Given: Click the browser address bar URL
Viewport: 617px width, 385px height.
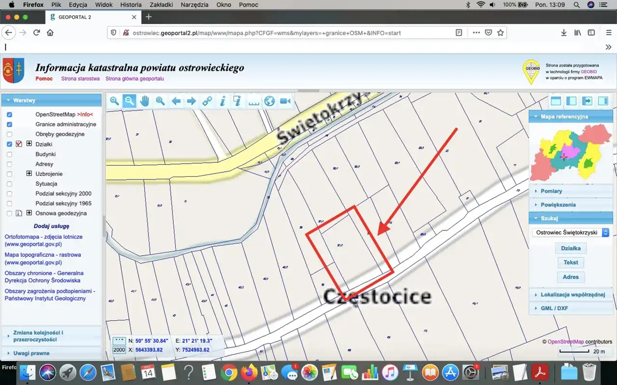Looking at the screenshot, I should pos(267,33).
